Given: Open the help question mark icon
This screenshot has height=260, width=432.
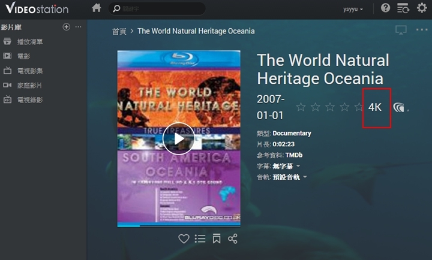Looking at the screenshot, I should click(x=385, y=8).
